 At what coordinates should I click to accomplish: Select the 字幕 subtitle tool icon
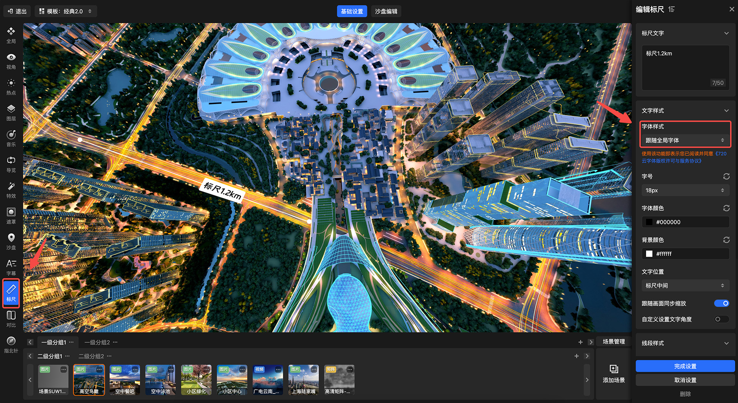[x=11, y=264]
